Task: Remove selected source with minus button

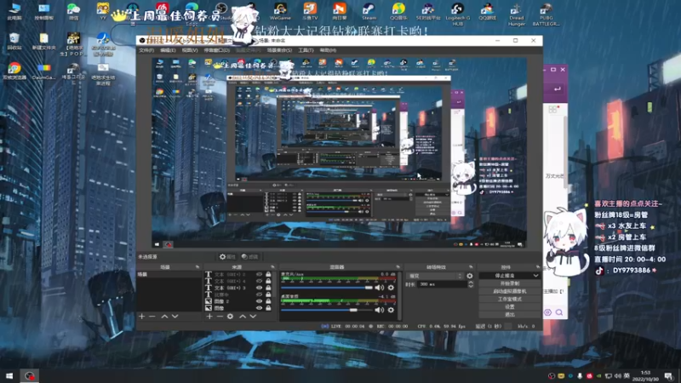Action: 220,317
